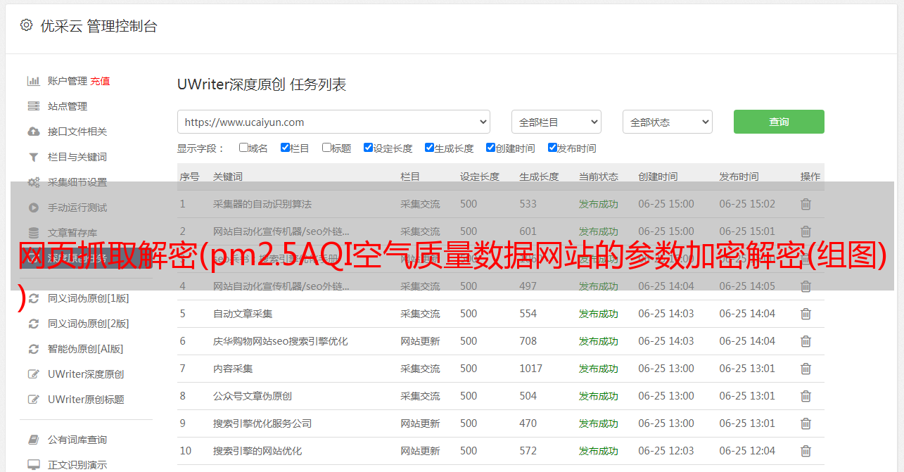This screenshot has width=904, height=472.
Task: Delete row 1 using its trash icon
Action: point(806,204)
